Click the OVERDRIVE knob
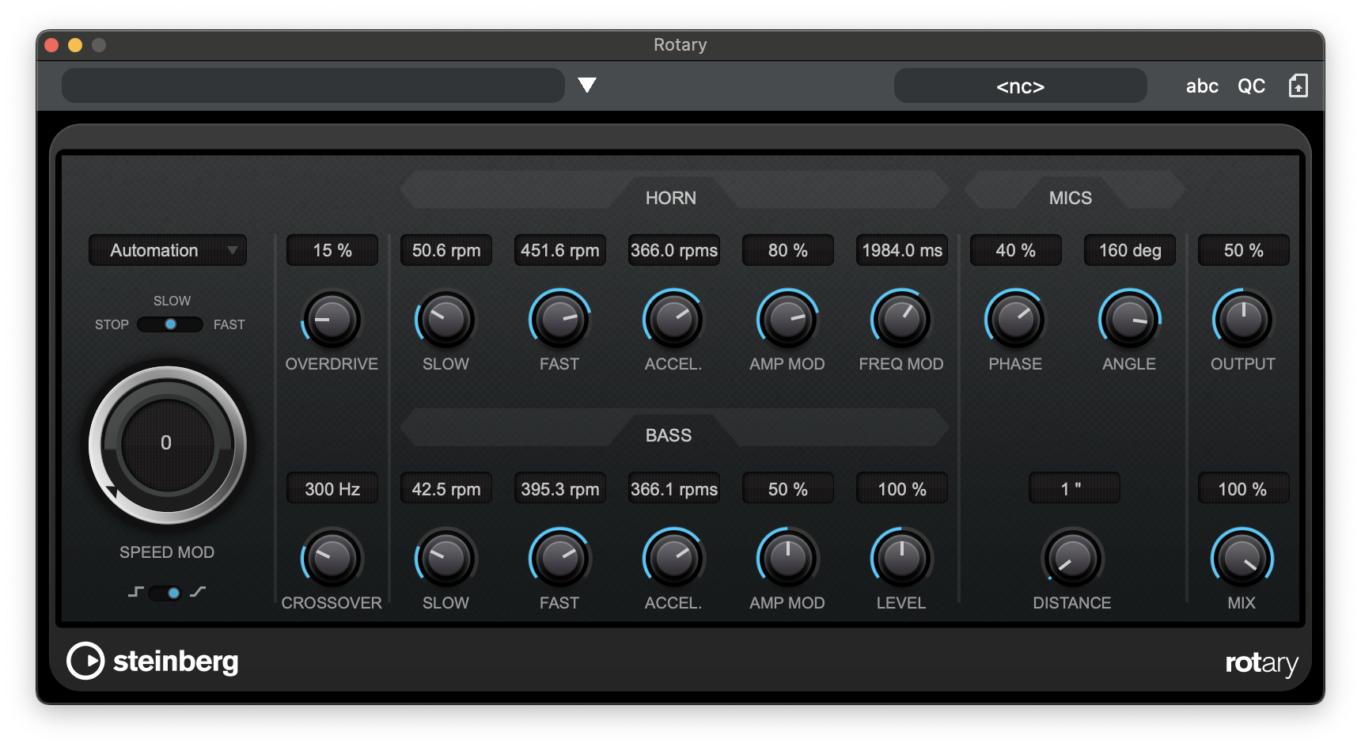 point(332,320)
